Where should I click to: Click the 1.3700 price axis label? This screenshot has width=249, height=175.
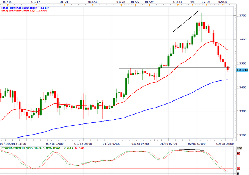pyautogui.click(x=242, y=16)
